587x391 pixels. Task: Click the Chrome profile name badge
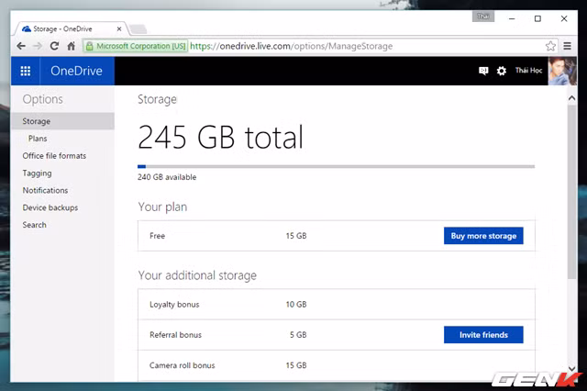[x=483, y=17]
